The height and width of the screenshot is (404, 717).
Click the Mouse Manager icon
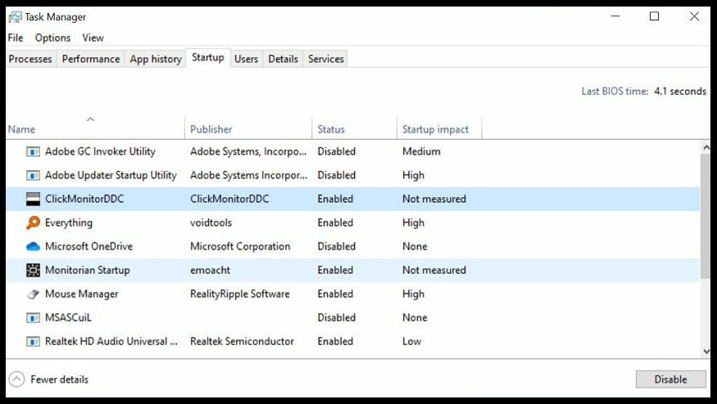pos(33,294)
